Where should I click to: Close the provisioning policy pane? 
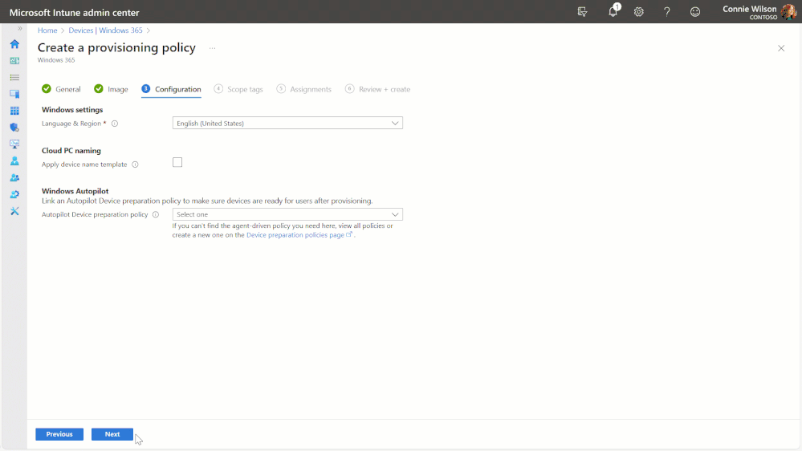[781, 48]
